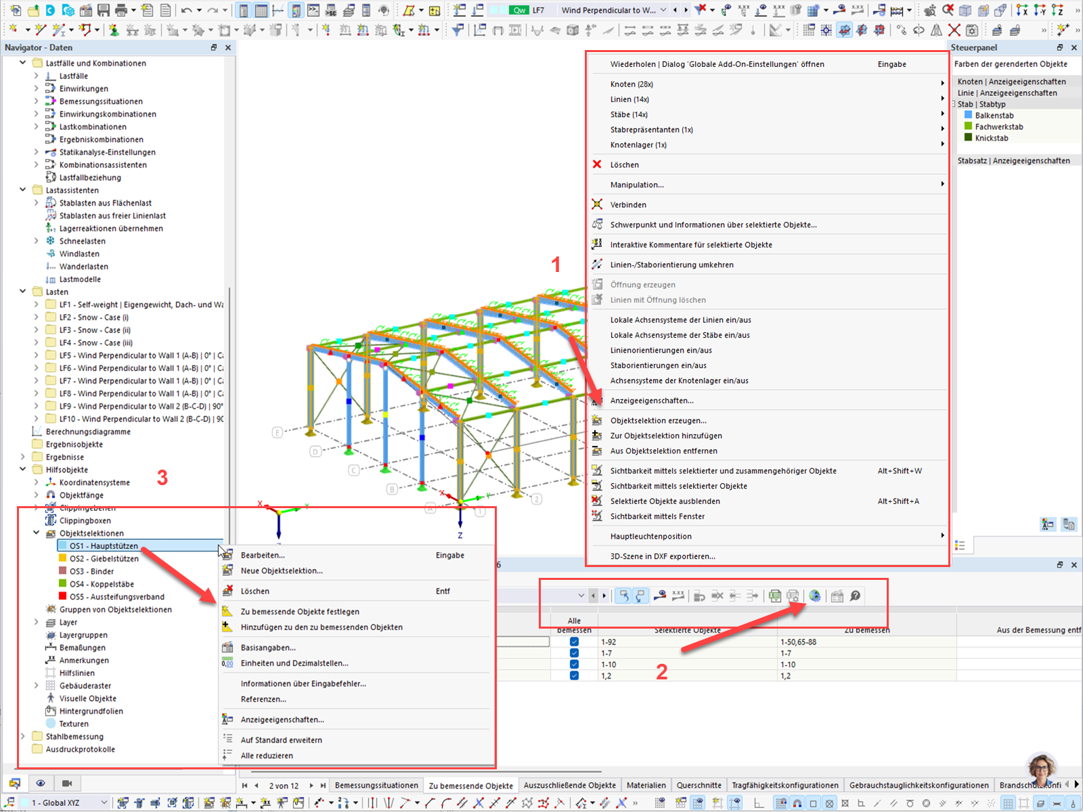
Task: Select the camera icon in the bottom status bar
Action: [66, 784]
